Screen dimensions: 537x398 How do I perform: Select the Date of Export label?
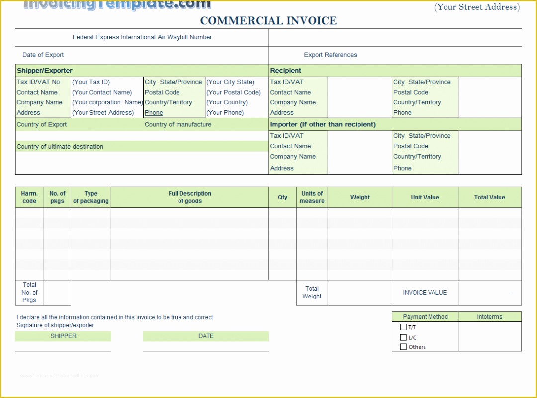(x=43, y=55)
